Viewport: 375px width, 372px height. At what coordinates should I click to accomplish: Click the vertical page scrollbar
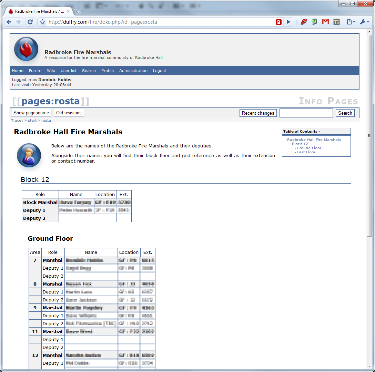pos(369,134)
